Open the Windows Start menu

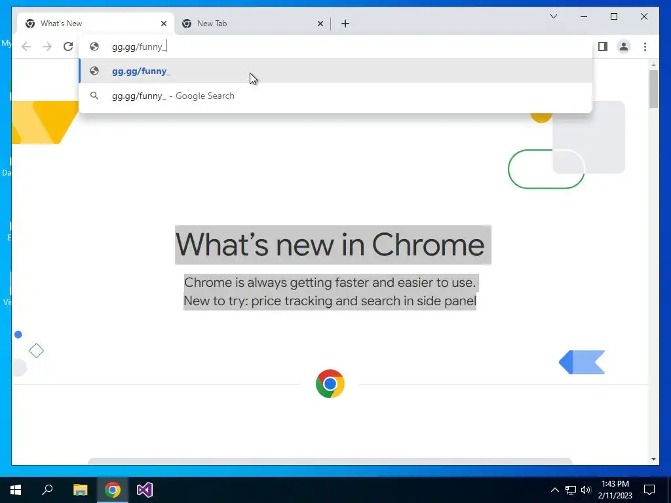click(x=16, y=490)
